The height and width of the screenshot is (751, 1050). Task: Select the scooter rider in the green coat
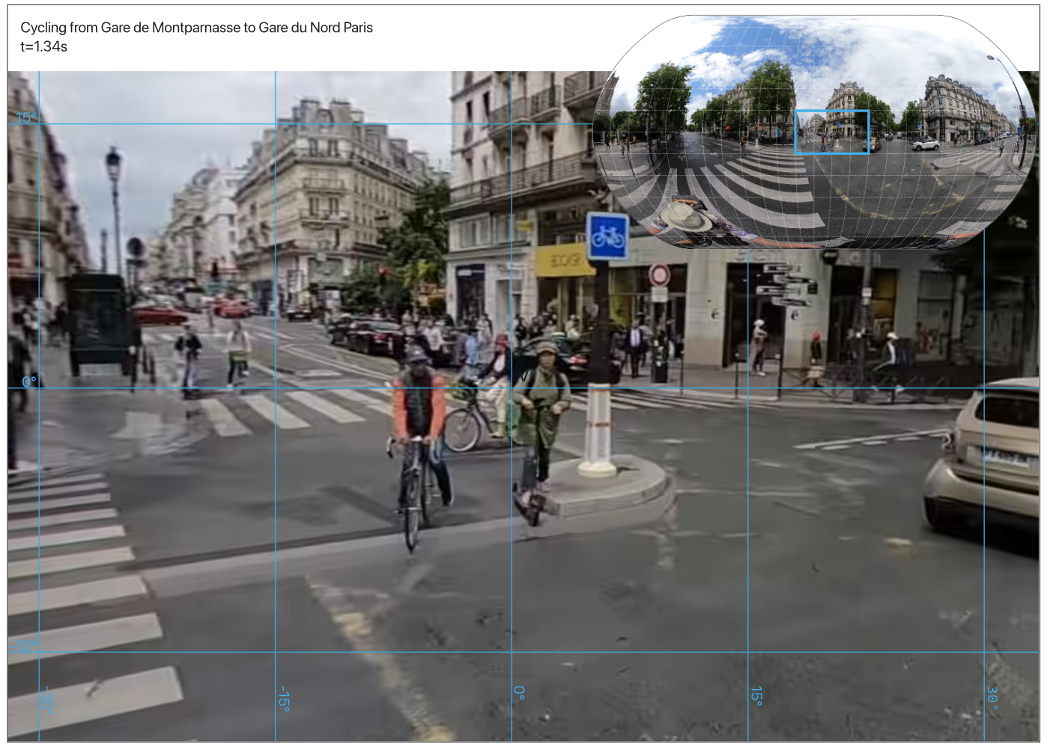pyautogui.click(x=542, y=419)
